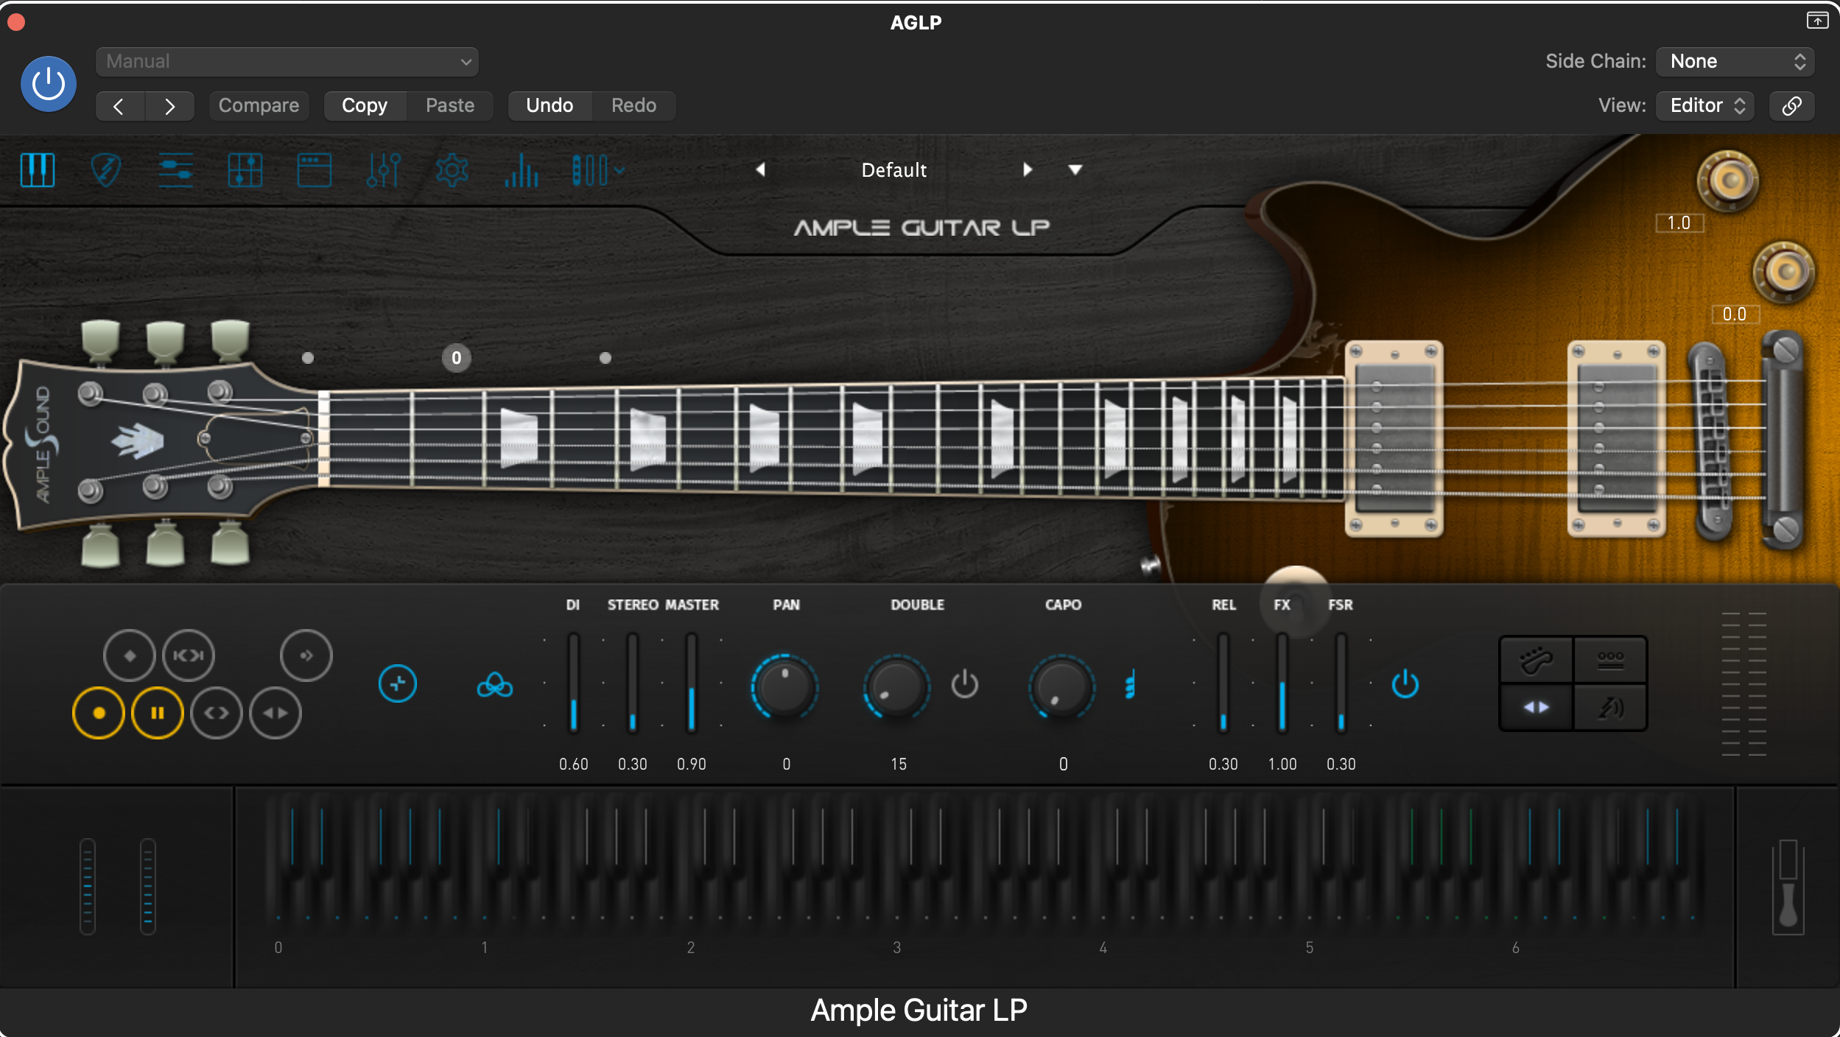Open the spectrum bars panel icon
Screen dimensions: 1840x1037
(x=521, y=170)
